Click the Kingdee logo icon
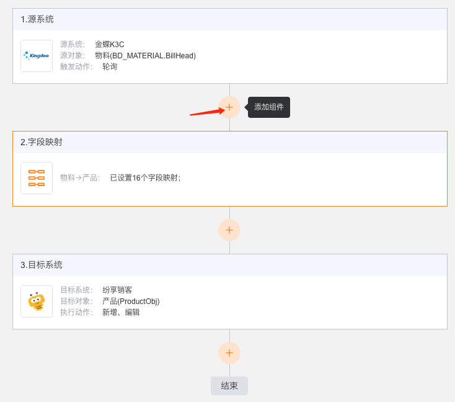This screenshot has width=455, height=402. pos(37,55)
